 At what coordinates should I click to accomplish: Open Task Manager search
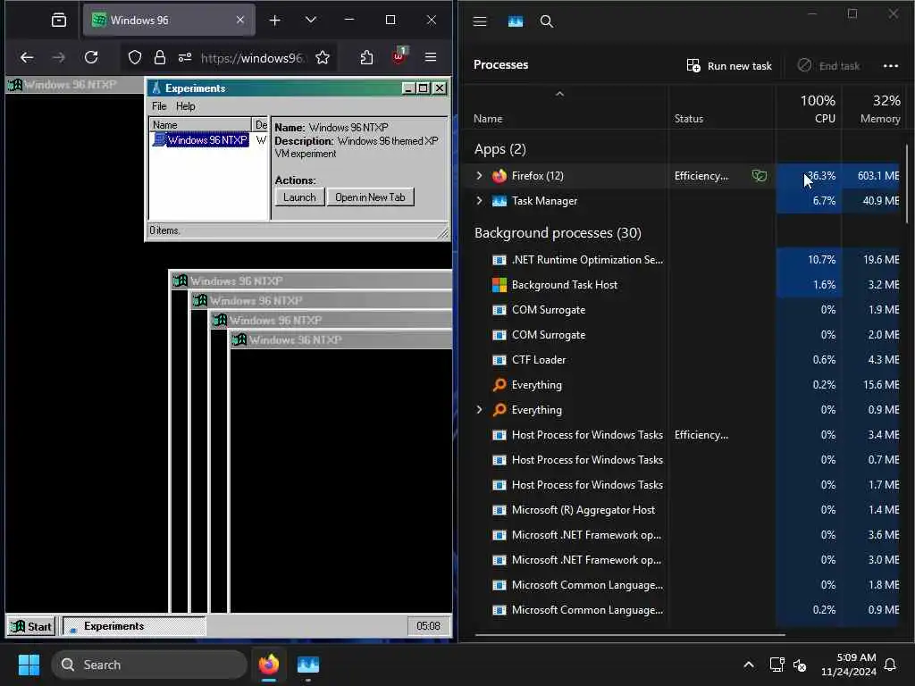pos(547,21)
